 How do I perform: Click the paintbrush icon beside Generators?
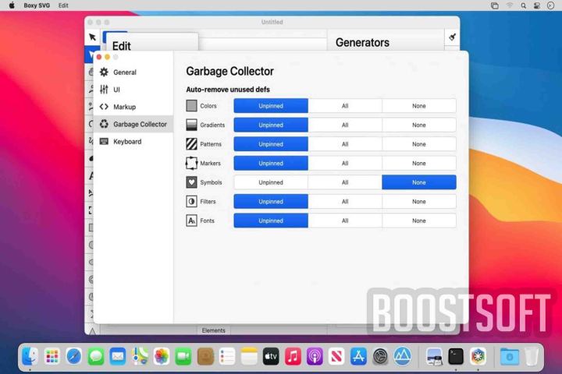click(452, 37)
